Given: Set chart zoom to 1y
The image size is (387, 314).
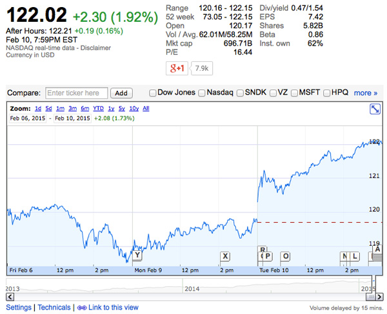Looking at the screenshot, I should (x=111, y=108).
